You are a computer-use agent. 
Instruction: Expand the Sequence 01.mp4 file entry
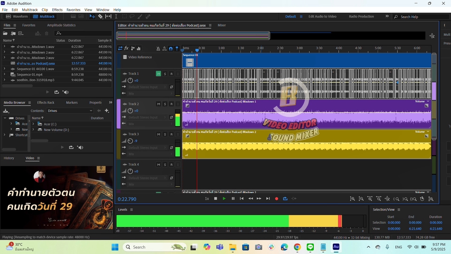pyautogui.click(x=4, y=74)
